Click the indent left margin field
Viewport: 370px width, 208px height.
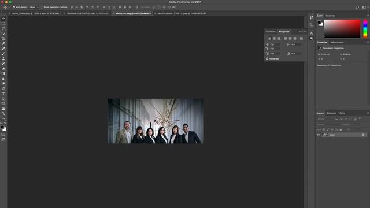[275, 44]
